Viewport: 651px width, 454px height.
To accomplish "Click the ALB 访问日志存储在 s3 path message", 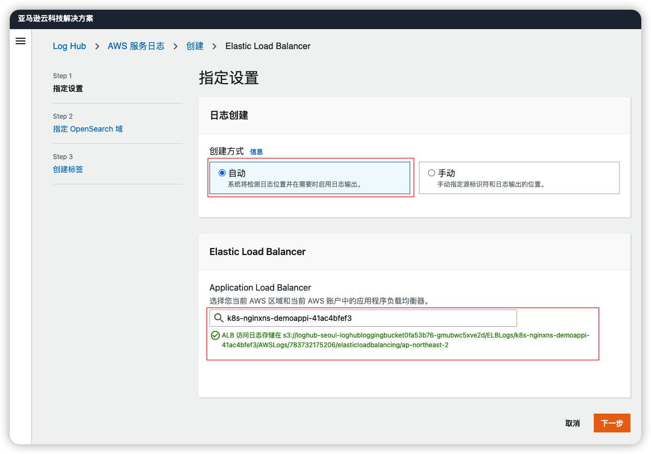I will 405,340.
